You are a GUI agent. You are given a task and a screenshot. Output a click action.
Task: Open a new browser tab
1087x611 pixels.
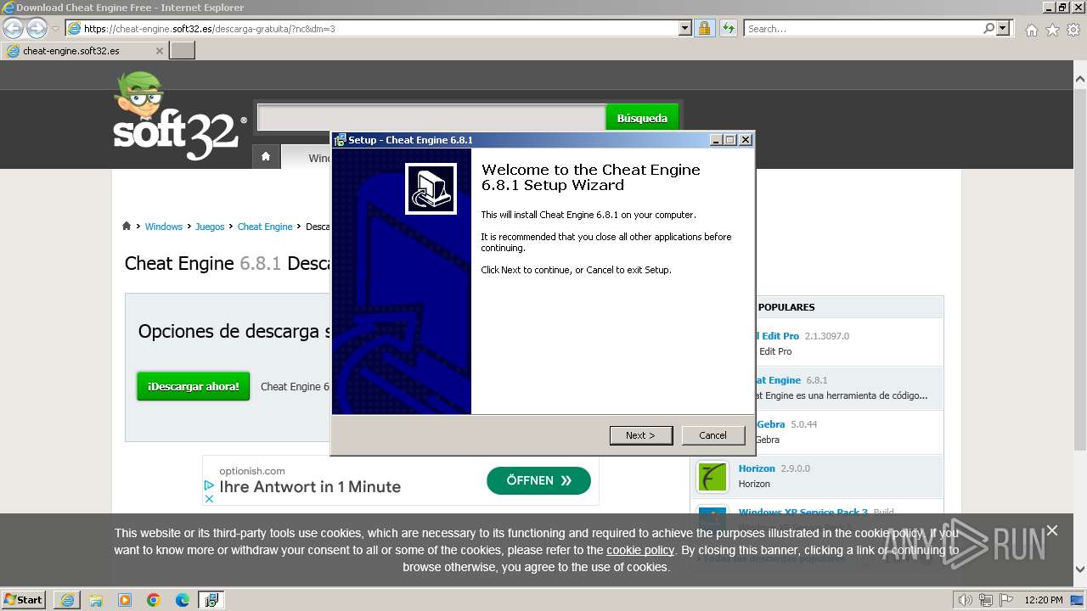click(183, 51)
